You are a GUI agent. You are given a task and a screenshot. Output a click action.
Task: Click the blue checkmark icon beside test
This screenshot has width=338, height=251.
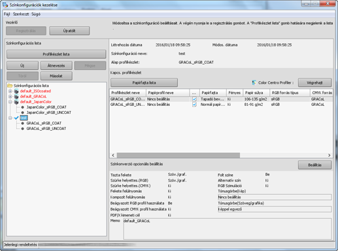point(16,118)
